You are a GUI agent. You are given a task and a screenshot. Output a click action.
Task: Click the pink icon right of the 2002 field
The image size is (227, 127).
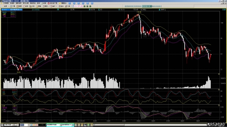37,125
